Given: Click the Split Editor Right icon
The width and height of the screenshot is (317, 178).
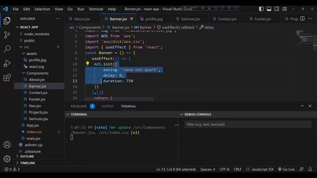Looking at the screenshot, I should coord(303,19).
